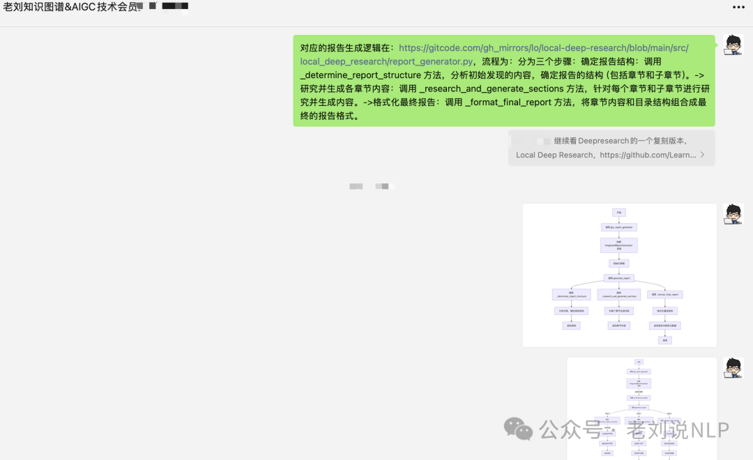Viewport: 753px width, 460px height.
Task: Open the gitcode report_generator.py link
Action: 494,55
